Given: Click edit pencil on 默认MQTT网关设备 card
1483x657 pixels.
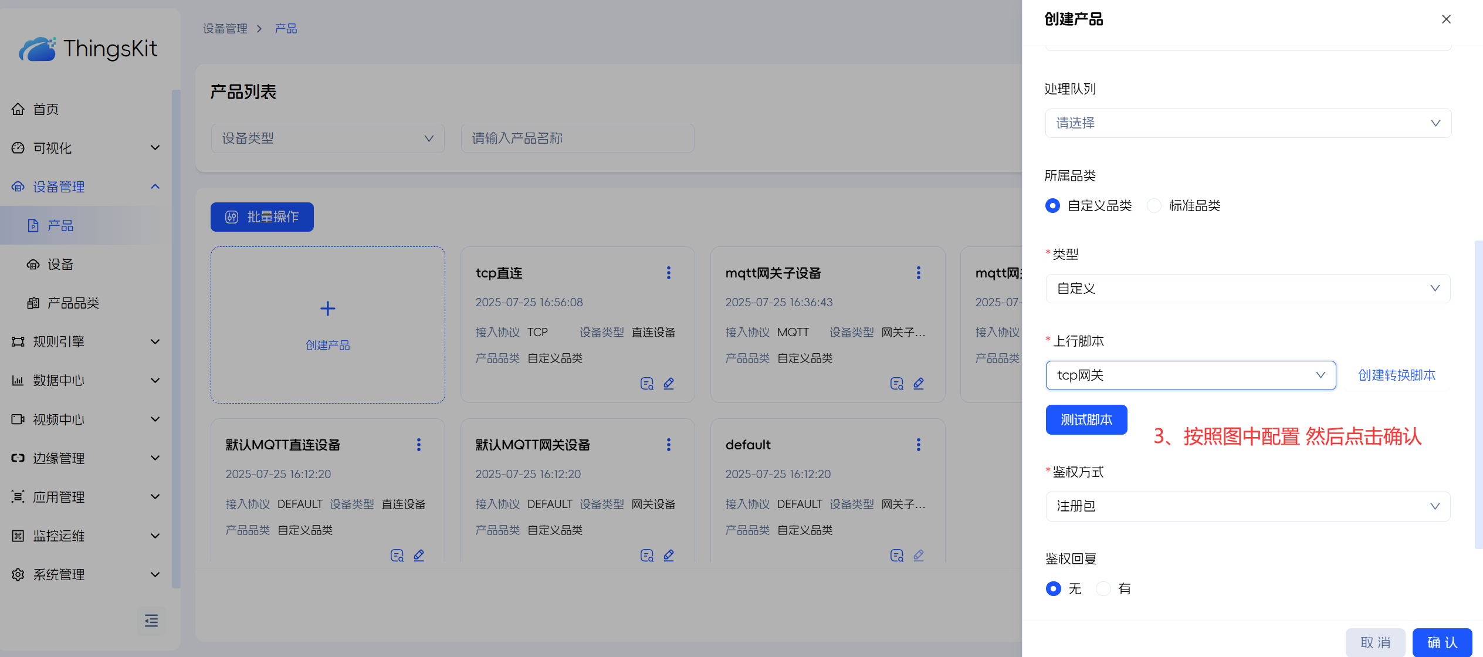Looking at the screenshot, I should [669, 556].
